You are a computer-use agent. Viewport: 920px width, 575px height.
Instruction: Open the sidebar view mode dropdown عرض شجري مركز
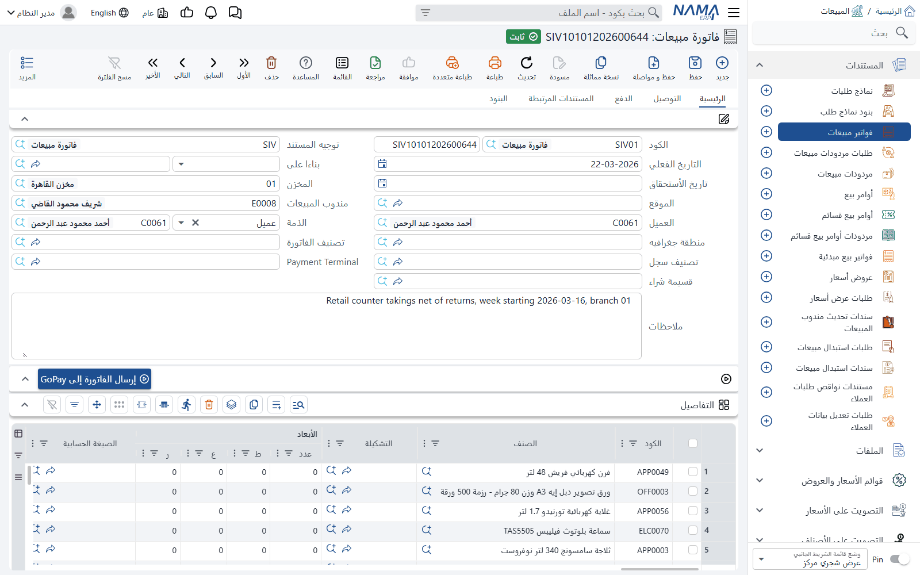(810, 559)
